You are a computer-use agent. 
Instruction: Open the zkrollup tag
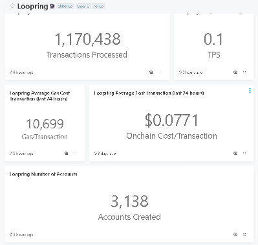click(x=65, y=6)
